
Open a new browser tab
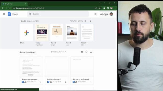click(x=30, y=4)
